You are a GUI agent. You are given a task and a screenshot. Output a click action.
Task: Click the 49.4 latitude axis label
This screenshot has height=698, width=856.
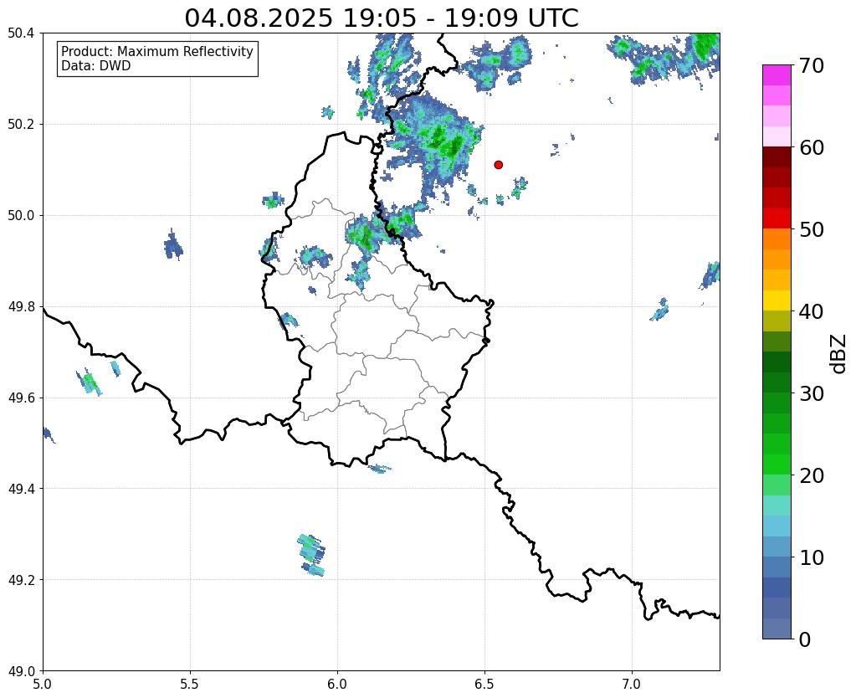(x=21, y=489)
